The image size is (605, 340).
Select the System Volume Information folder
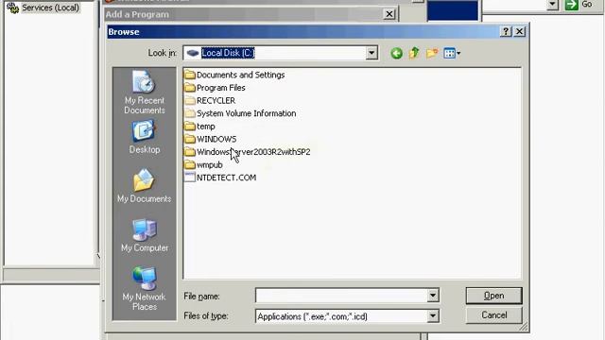[240, 113]
